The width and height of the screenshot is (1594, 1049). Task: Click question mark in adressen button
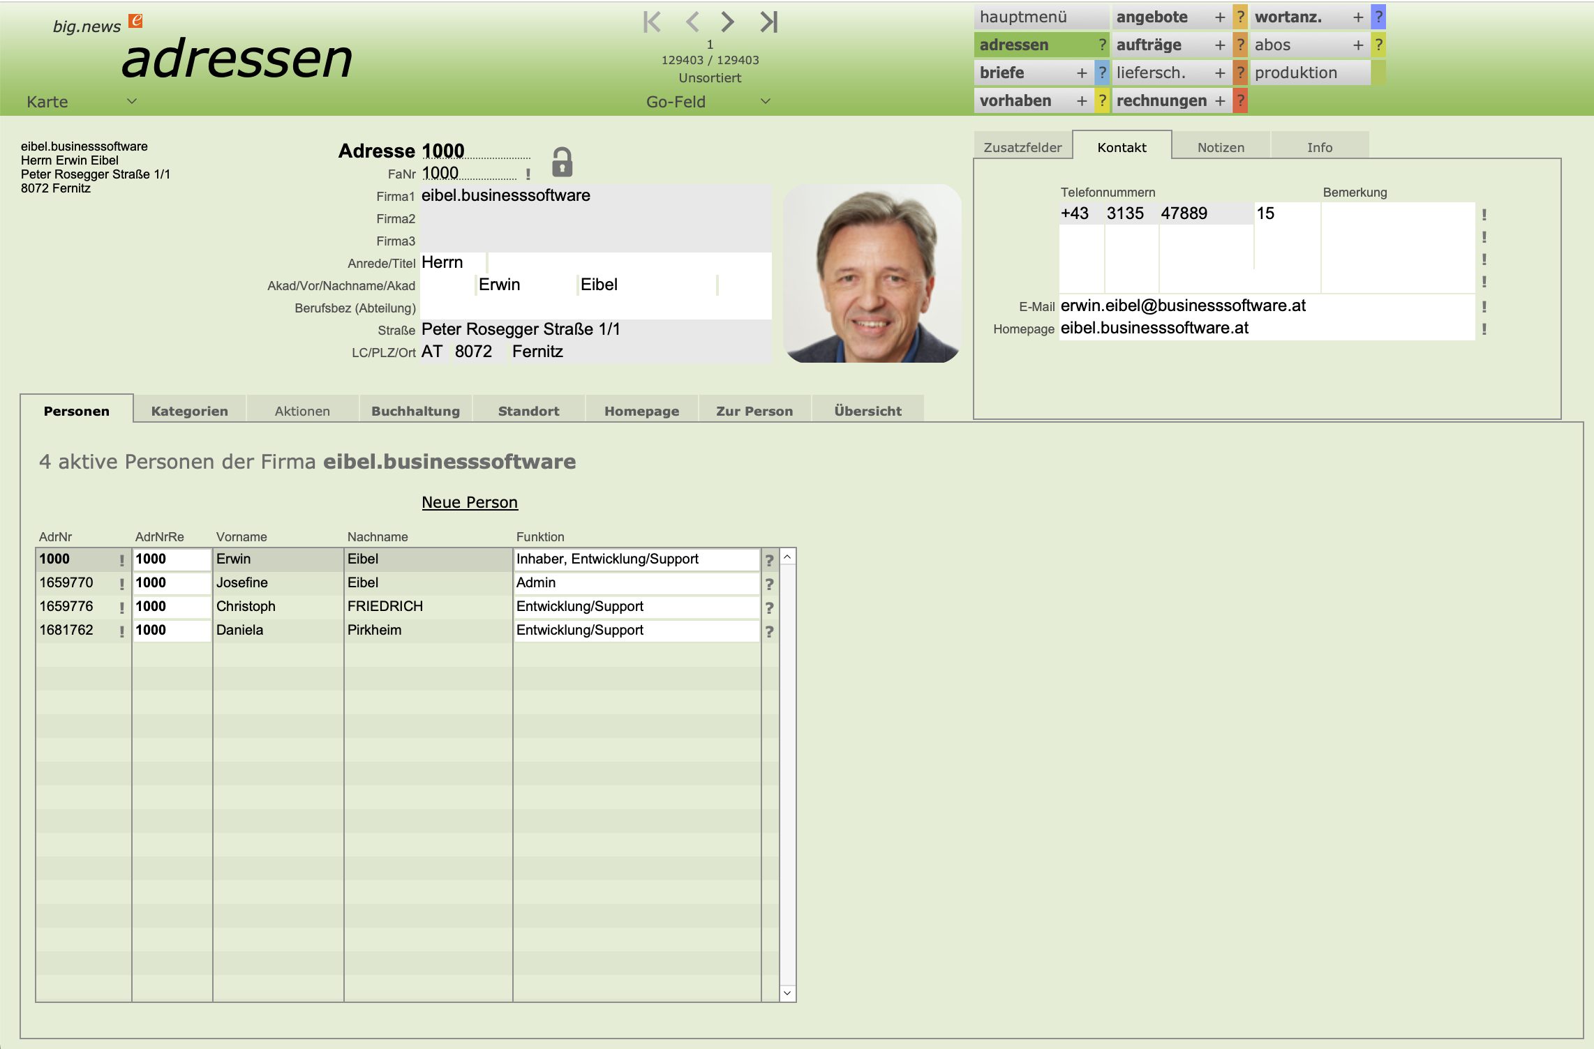[1102, 45]
